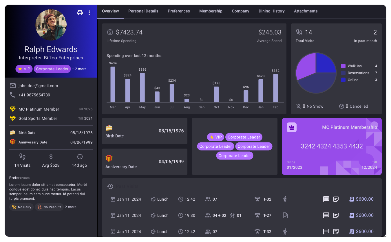Click the print icon on profile header

80,13
